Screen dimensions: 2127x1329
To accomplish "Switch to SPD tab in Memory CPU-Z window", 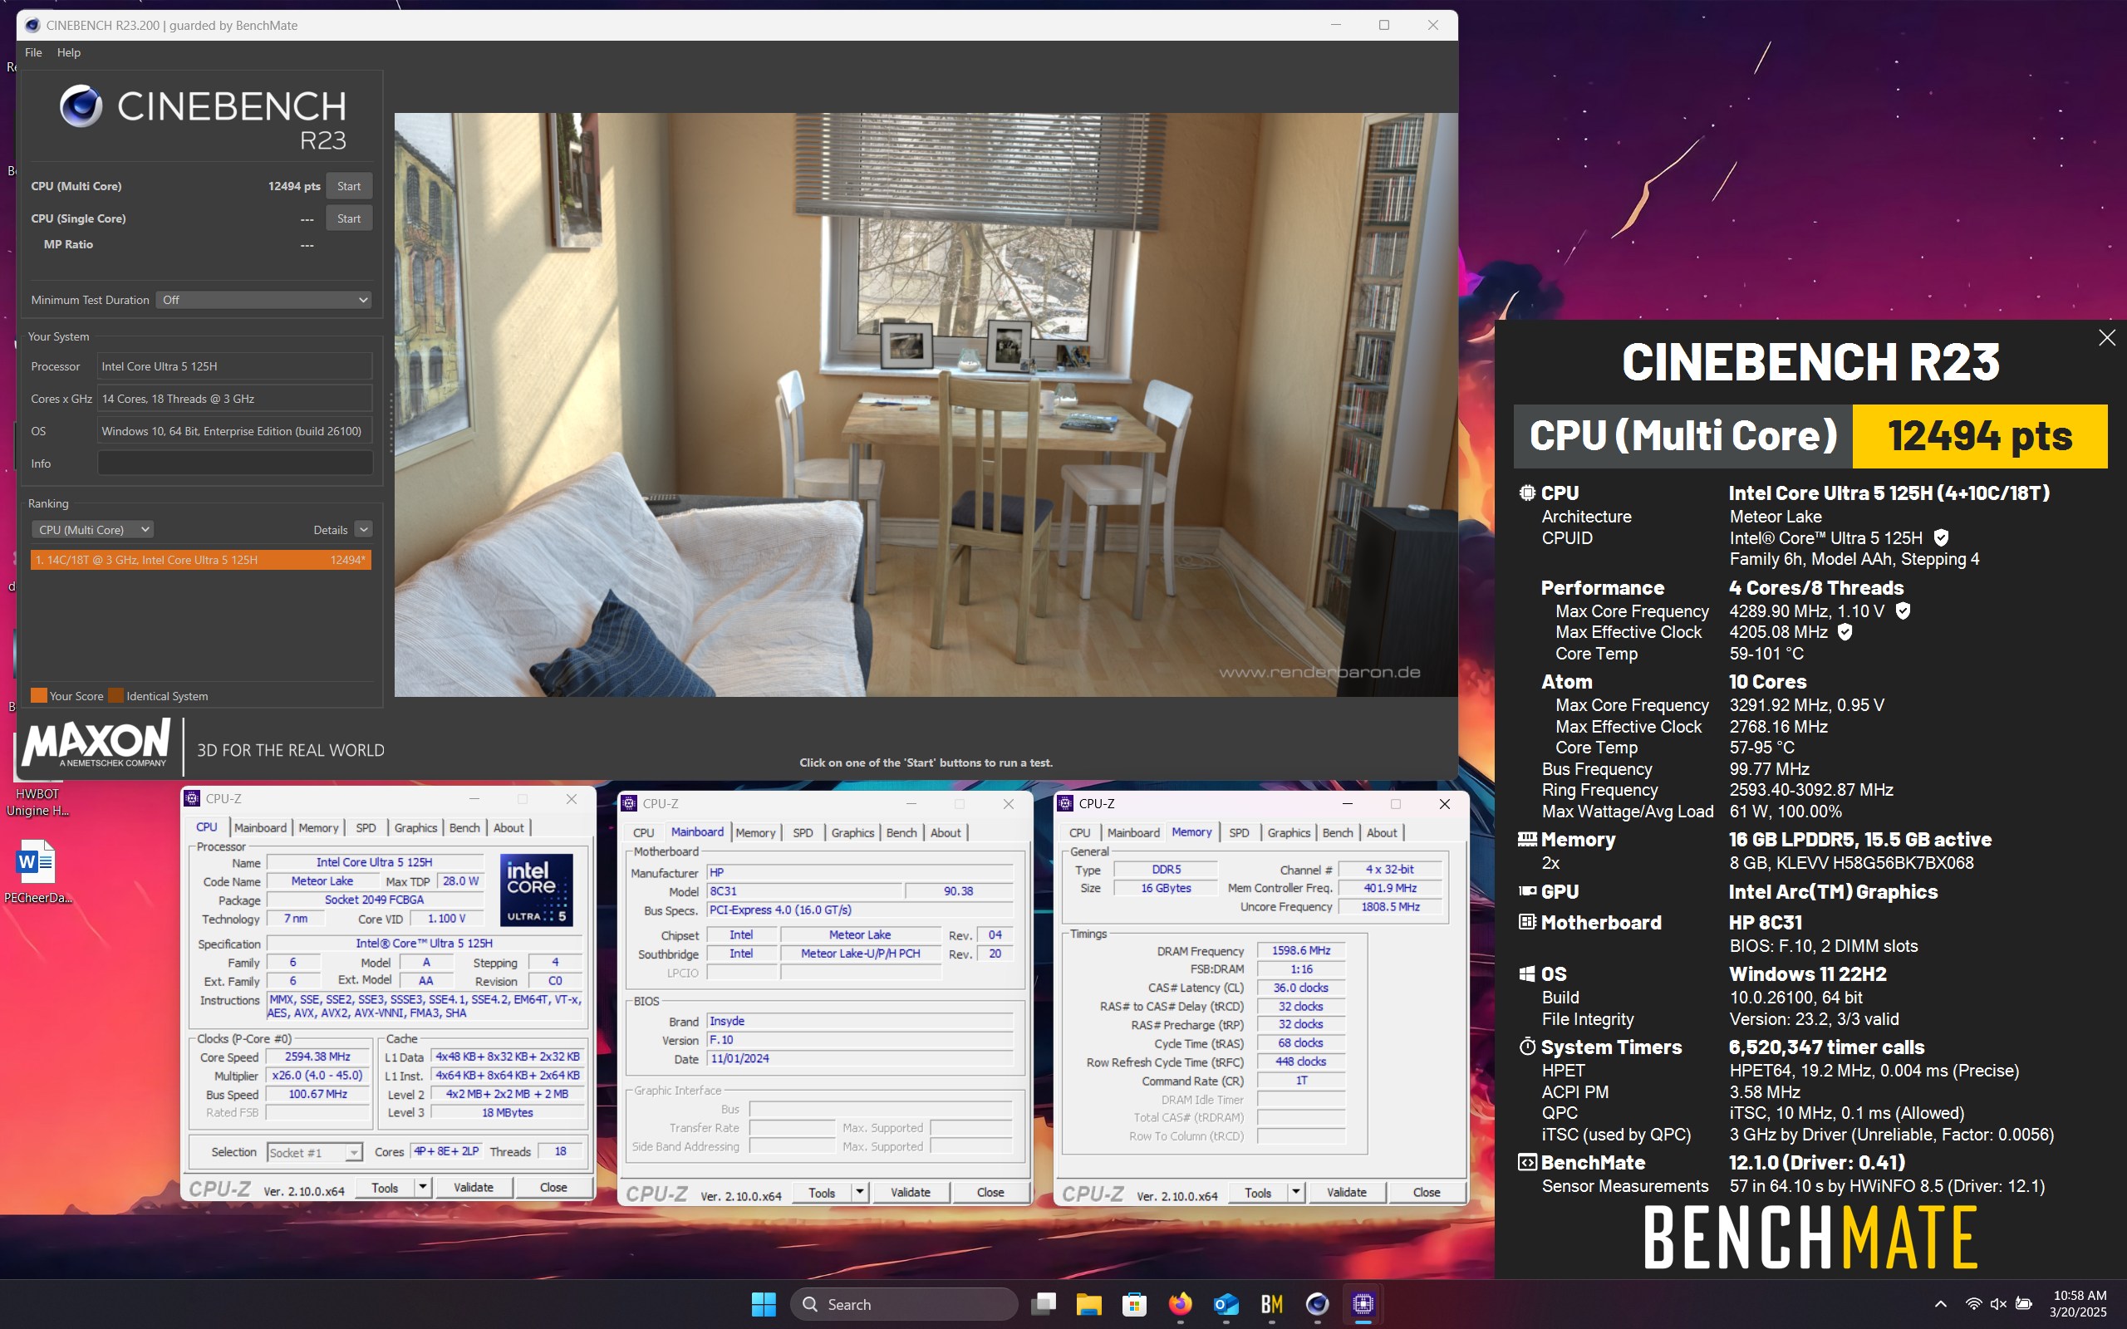I will click(x=1239, y=833).
